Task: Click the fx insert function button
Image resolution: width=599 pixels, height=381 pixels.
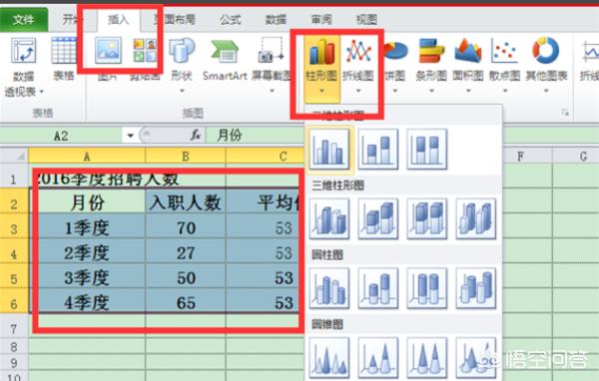Action: pyautogui.click(x=196, y=135)
